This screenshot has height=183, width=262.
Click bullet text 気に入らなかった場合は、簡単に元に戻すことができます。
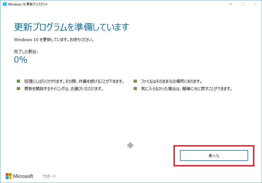(187, 89)
